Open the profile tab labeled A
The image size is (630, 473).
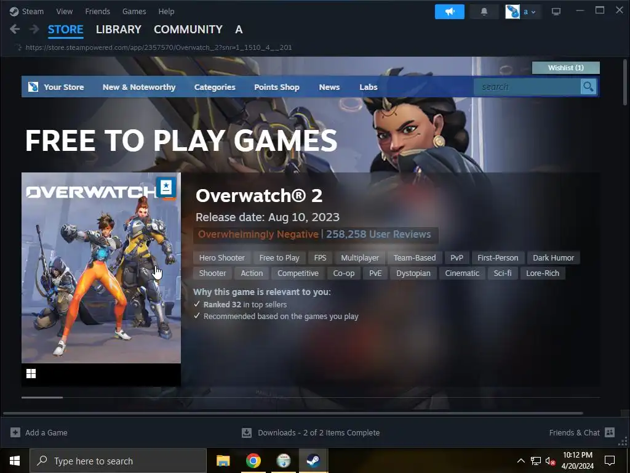239,30
